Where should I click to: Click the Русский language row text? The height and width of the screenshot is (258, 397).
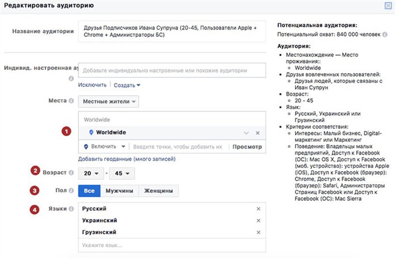(94, 209)
